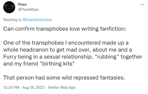Viewport: 148px width, 94px height.
Task: Open the three-dot more options menu
Action: [x=142, y=4]
